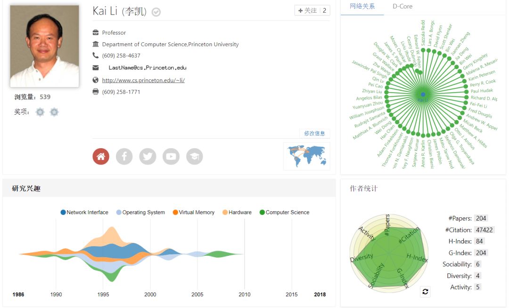Click the 修改信息 edit info link
This screenshot has height=308, width=509.
[314, 134]
